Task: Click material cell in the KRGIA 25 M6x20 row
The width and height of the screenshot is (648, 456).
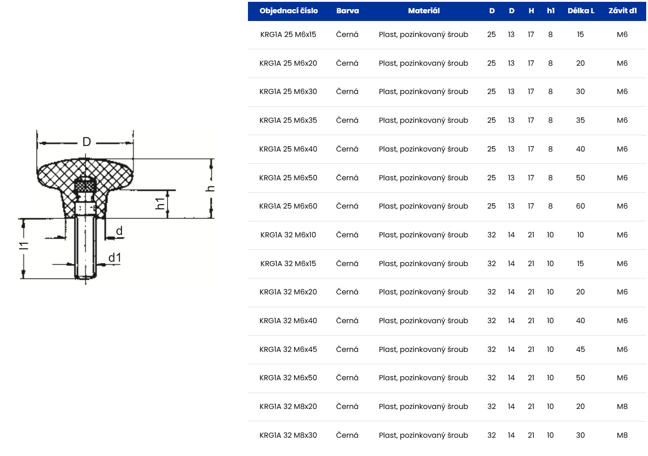Action: click(423, 63)
